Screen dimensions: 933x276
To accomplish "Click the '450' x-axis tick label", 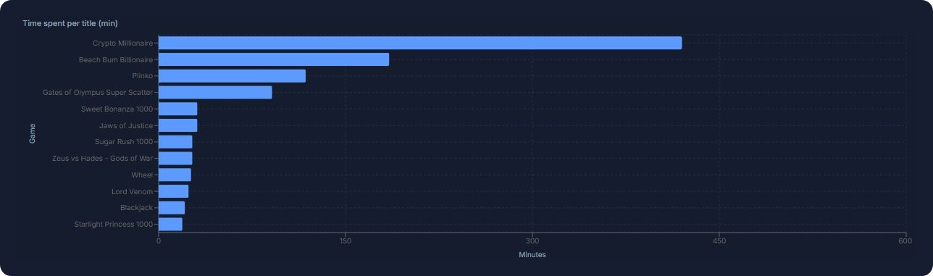I will pos(719,241).
